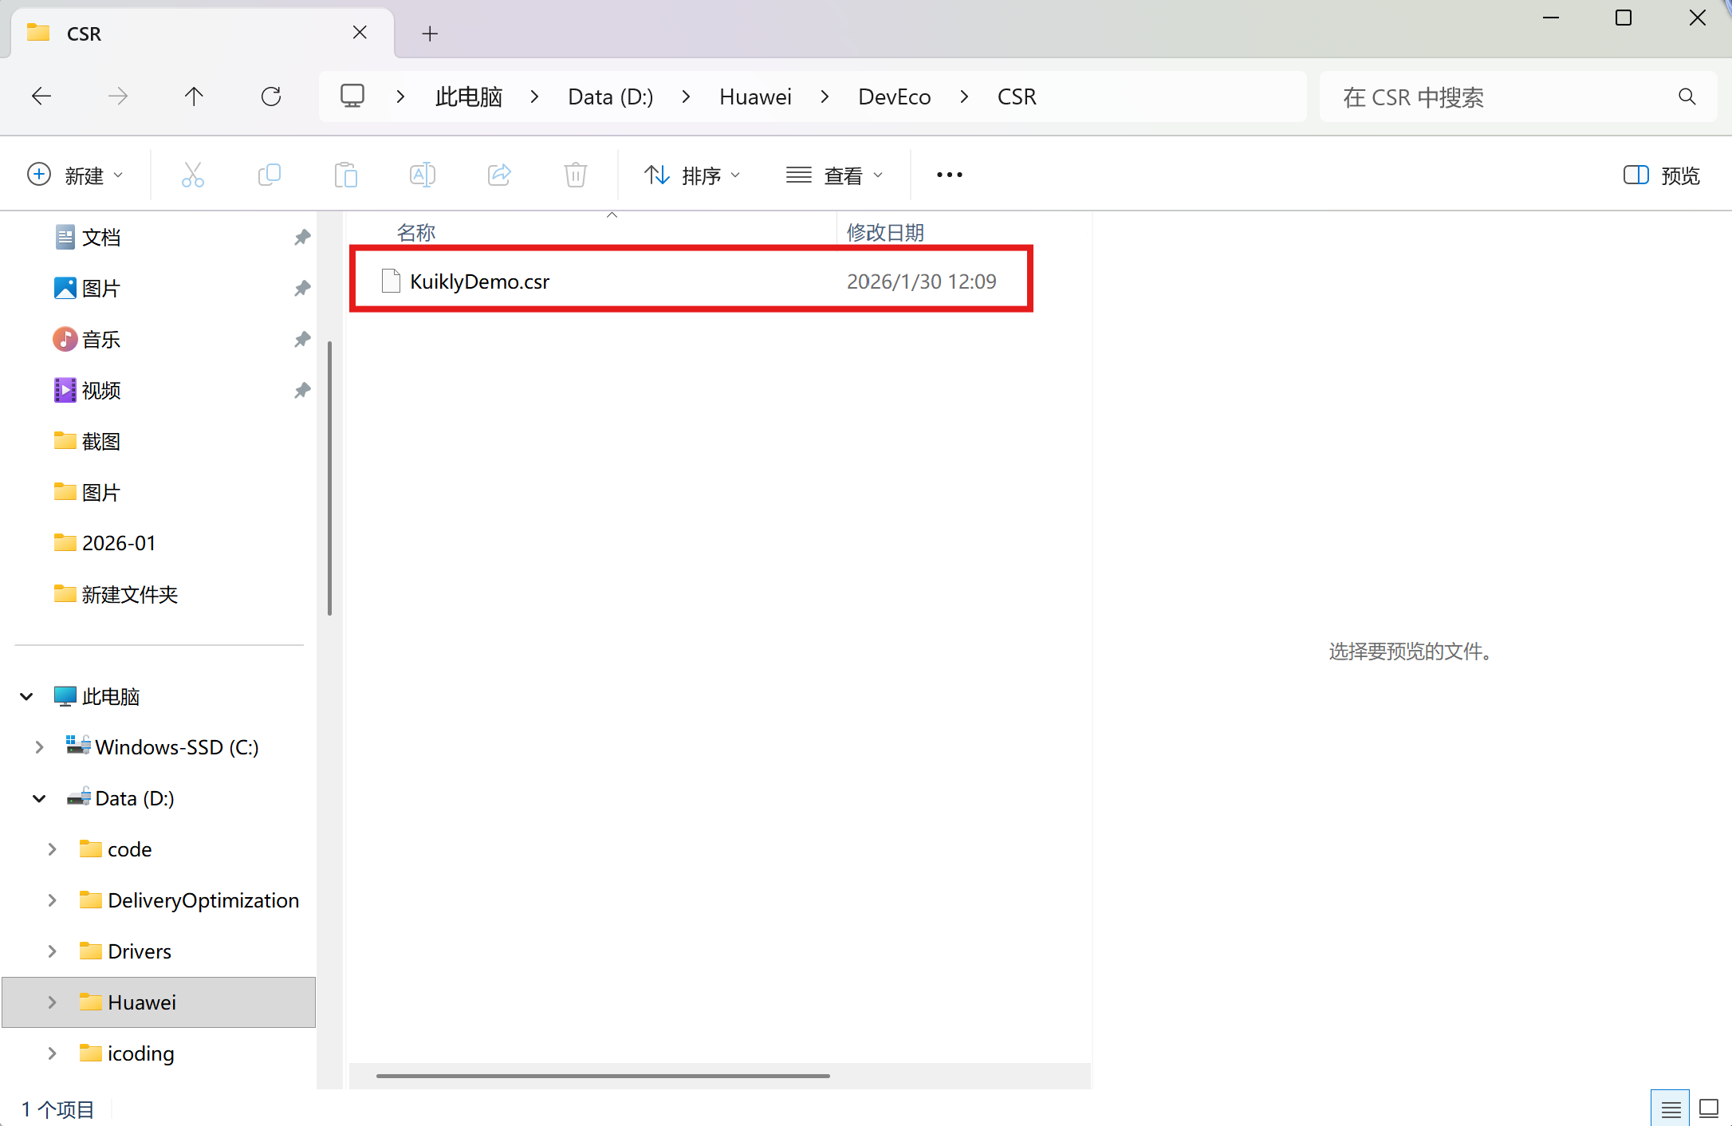The image size is (1732, 1126).
Task: Navigate back to the previous folder
Action: 41,96
